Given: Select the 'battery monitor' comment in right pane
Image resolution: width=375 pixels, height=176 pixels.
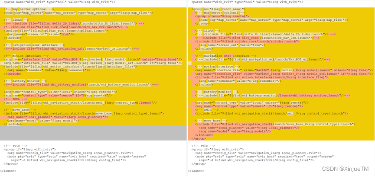Looking at the screenshot, I should point(217,92).
